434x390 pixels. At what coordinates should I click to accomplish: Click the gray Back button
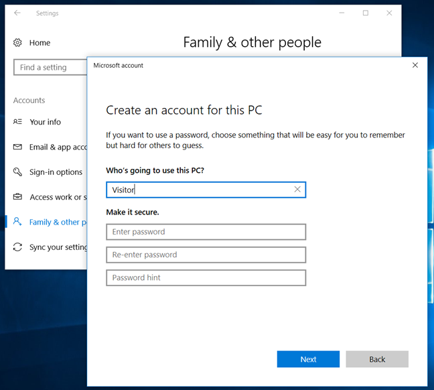[377, 359]
